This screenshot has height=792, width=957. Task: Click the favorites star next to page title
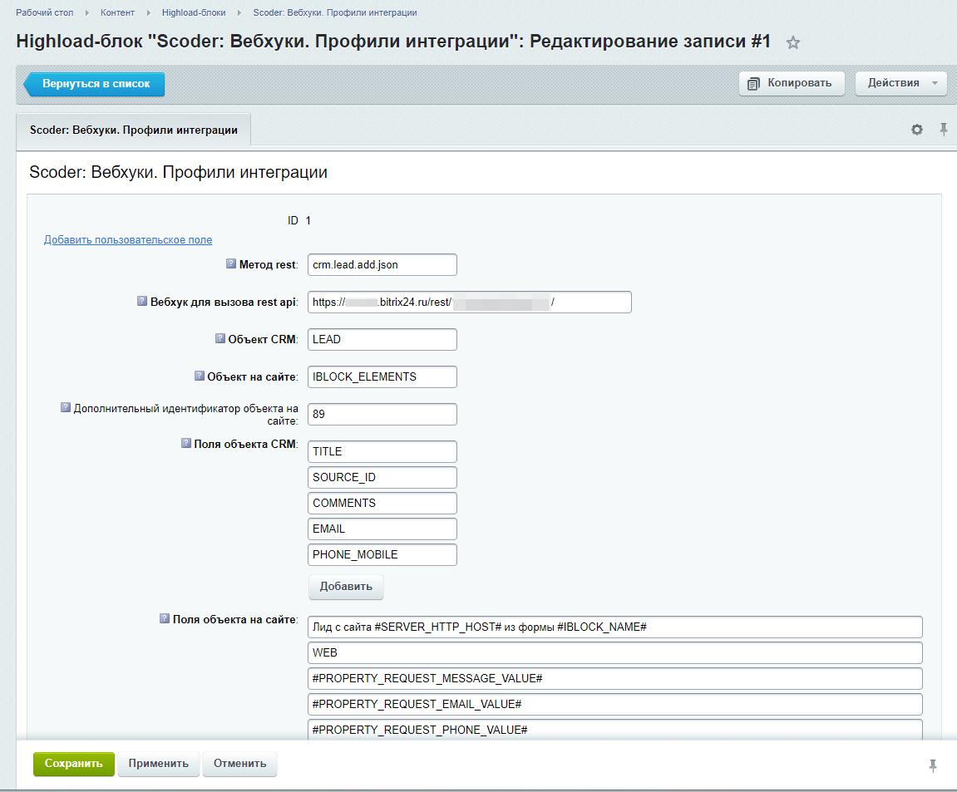pyautogui.click(x=793, y=43)
